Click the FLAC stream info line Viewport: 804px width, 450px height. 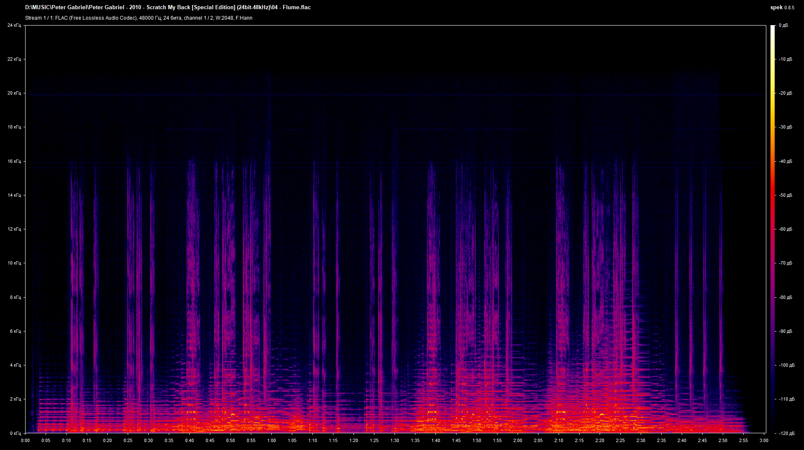point(139,18)
